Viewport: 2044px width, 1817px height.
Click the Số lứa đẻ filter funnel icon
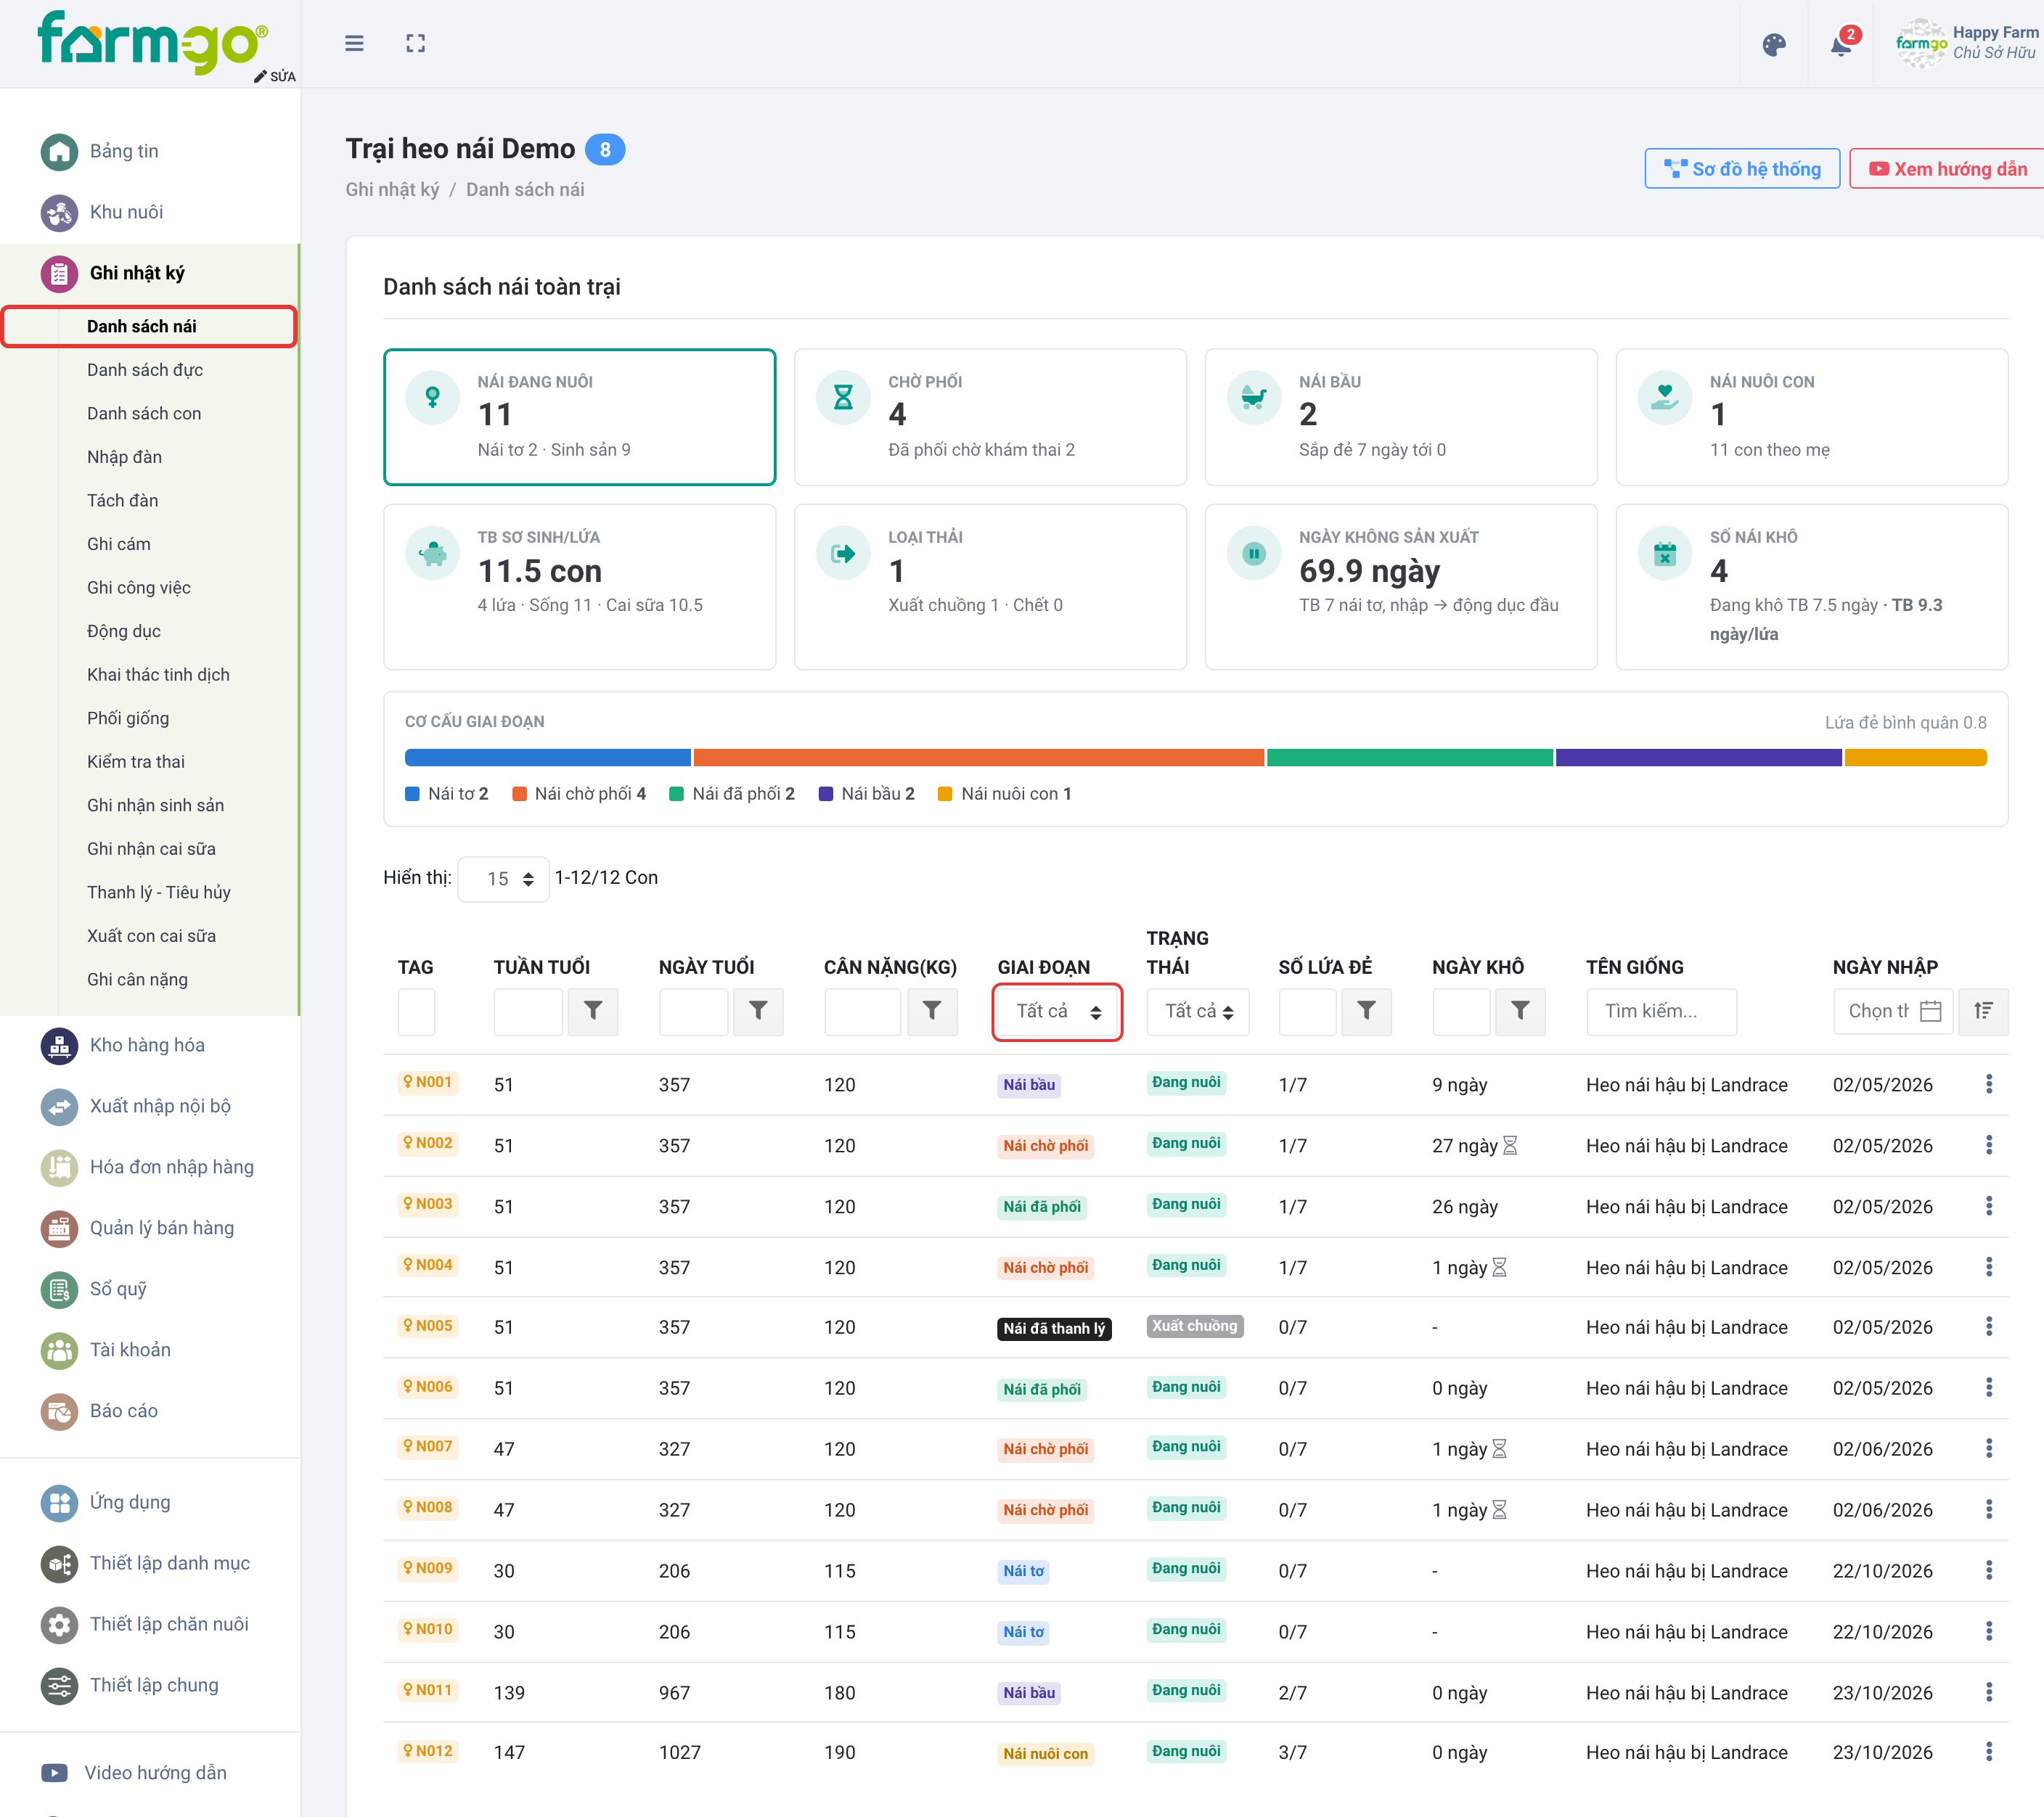pos(1366,1012)
